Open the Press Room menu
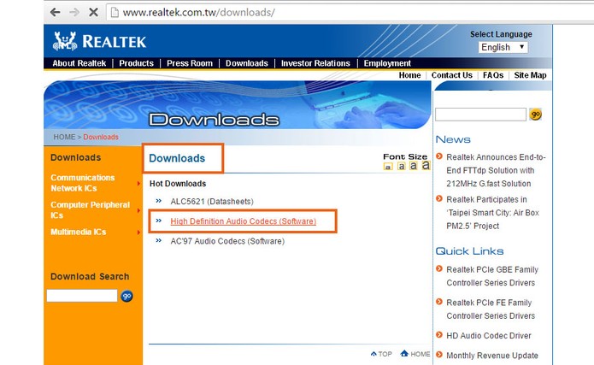The width and height of the screenshot is (594, 365). (190, 63)
